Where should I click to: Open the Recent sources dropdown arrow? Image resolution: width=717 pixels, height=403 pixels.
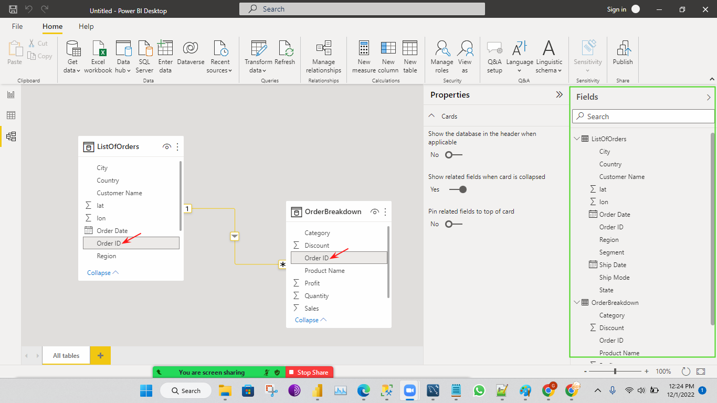pos(230,71)
